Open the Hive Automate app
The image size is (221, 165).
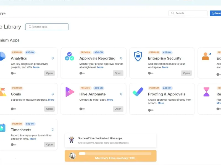point(118,109)
